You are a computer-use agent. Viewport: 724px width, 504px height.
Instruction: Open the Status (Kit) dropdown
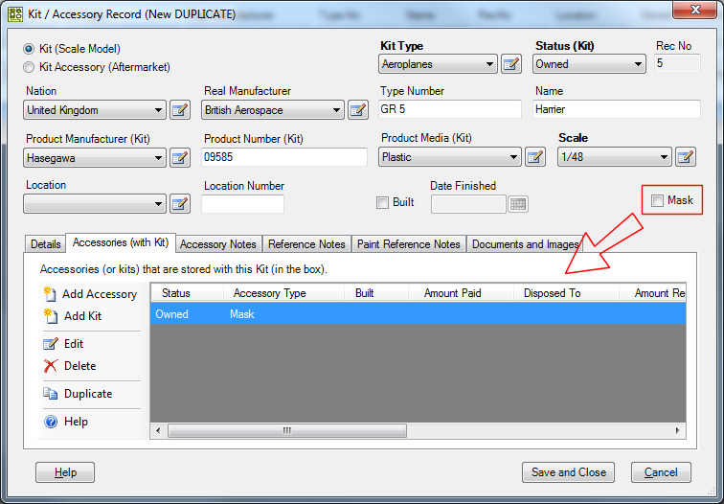pos(589,64)
